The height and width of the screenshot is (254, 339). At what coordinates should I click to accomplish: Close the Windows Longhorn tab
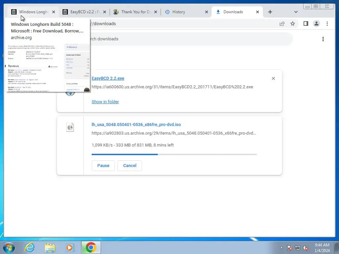54,12
